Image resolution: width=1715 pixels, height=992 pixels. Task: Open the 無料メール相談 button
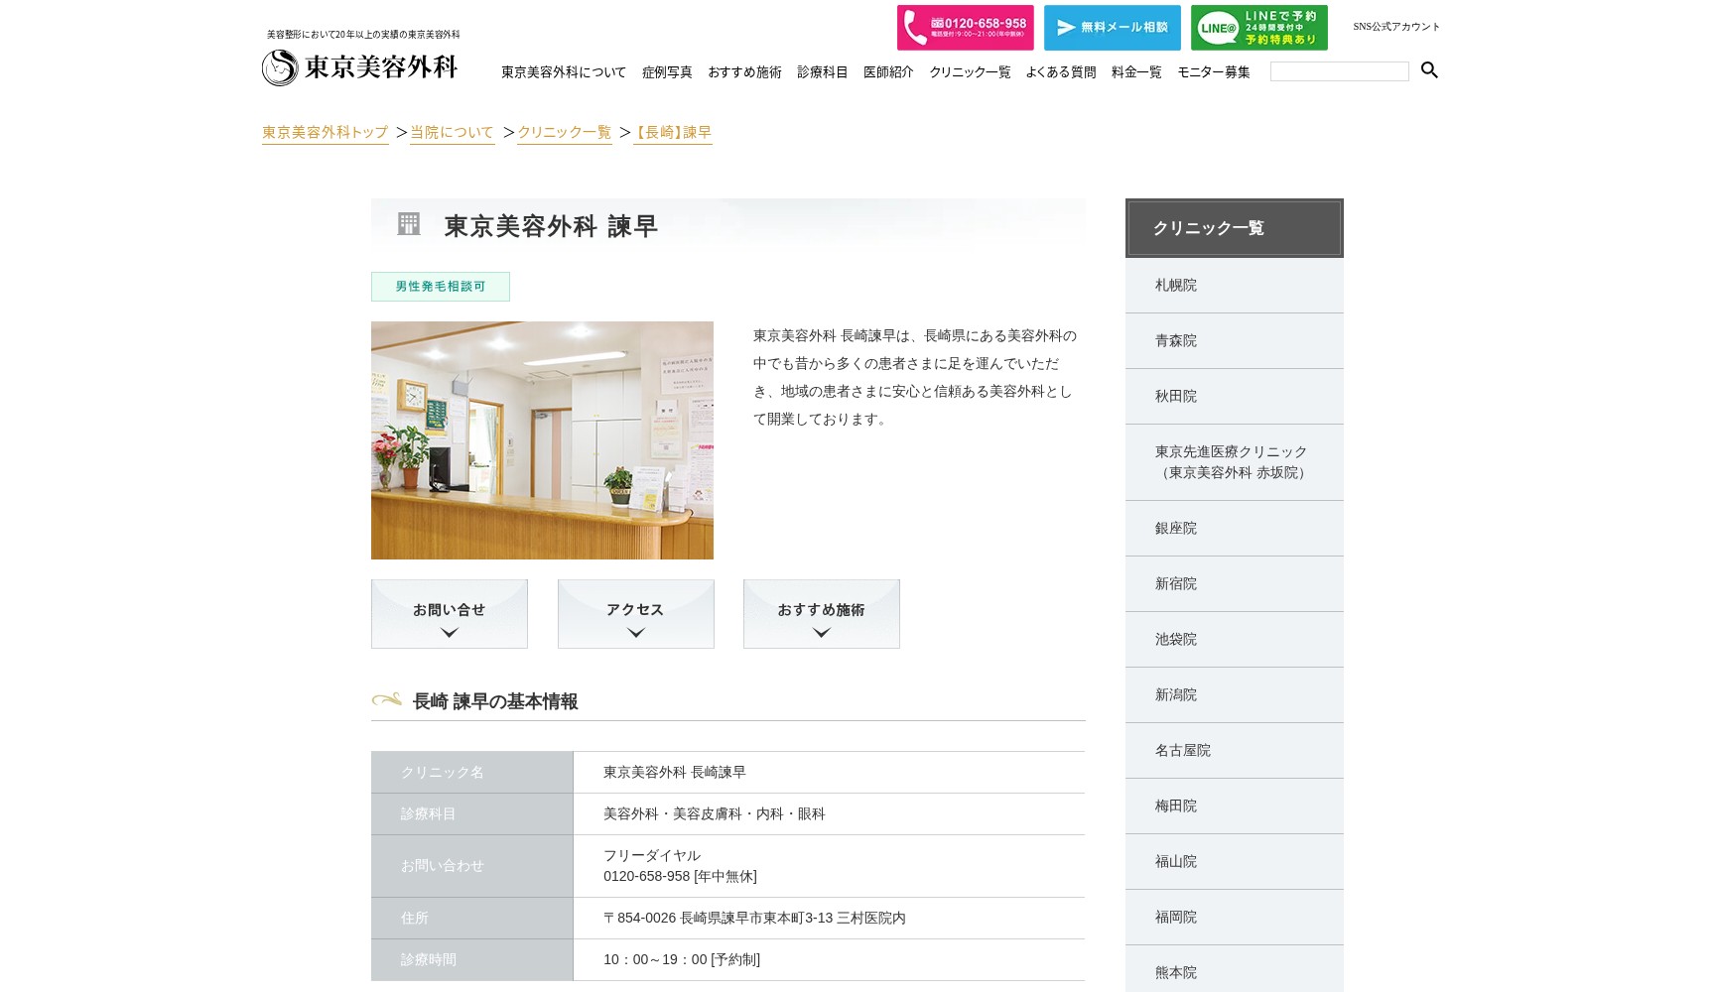point(1112,28)
